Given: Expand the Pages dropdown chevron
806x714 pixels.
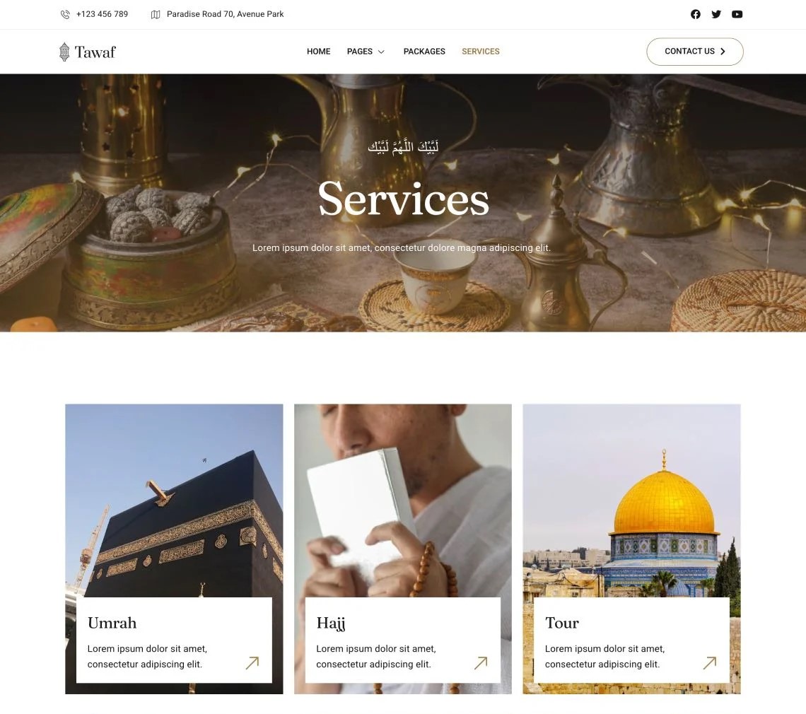Looking at the screenshot, I should 381,52.
